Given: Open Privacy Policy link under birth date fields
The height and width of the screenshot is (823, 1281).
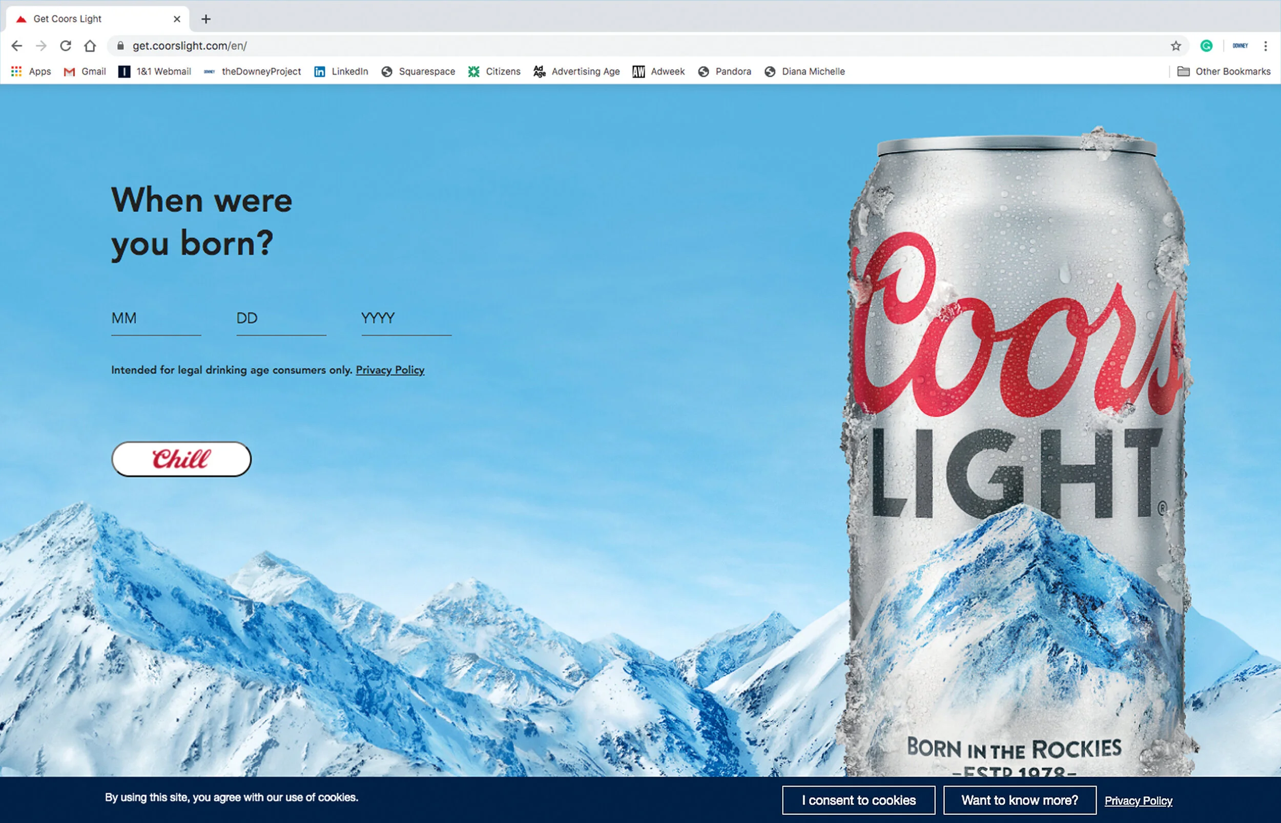Looking at the screenshot, I should (x=390, y=370).
